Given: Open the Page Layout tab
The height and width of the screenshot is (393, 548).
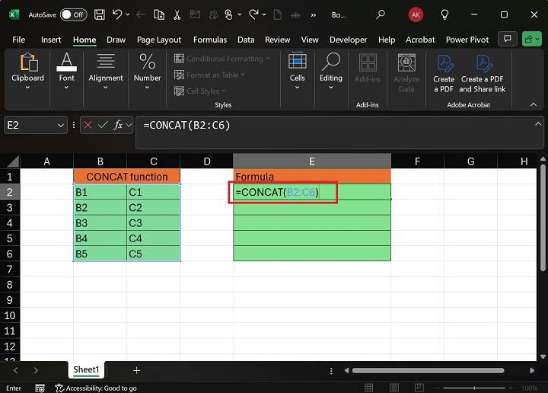Looking at the screenshot, I should (158, 40).
